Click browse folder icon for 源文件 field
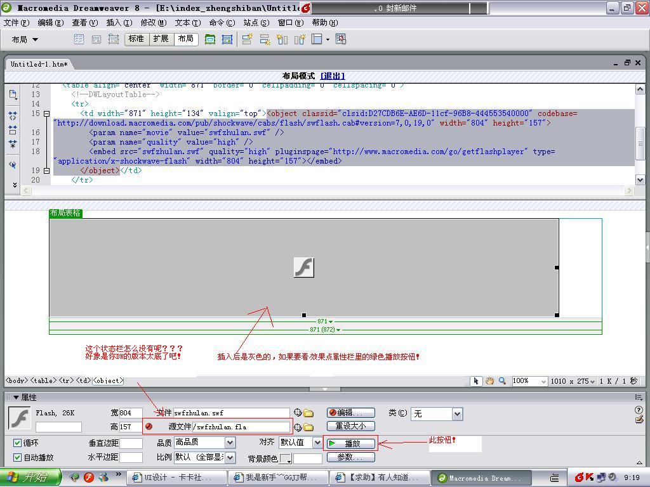This screenshot has width=650, height=487. coord(308,427)
